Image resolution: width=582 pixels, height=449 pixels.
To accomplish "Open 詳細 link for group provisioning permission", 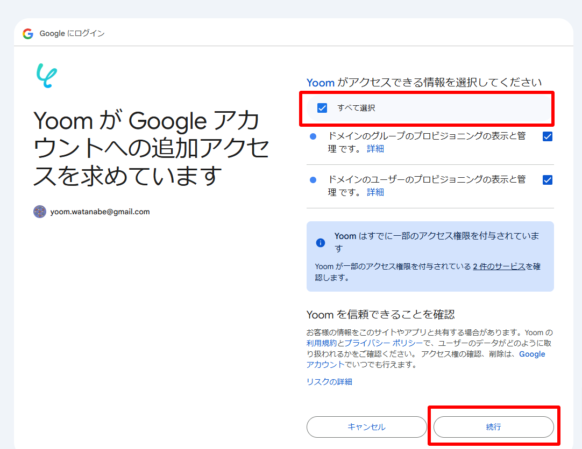I will pos(375,149).
